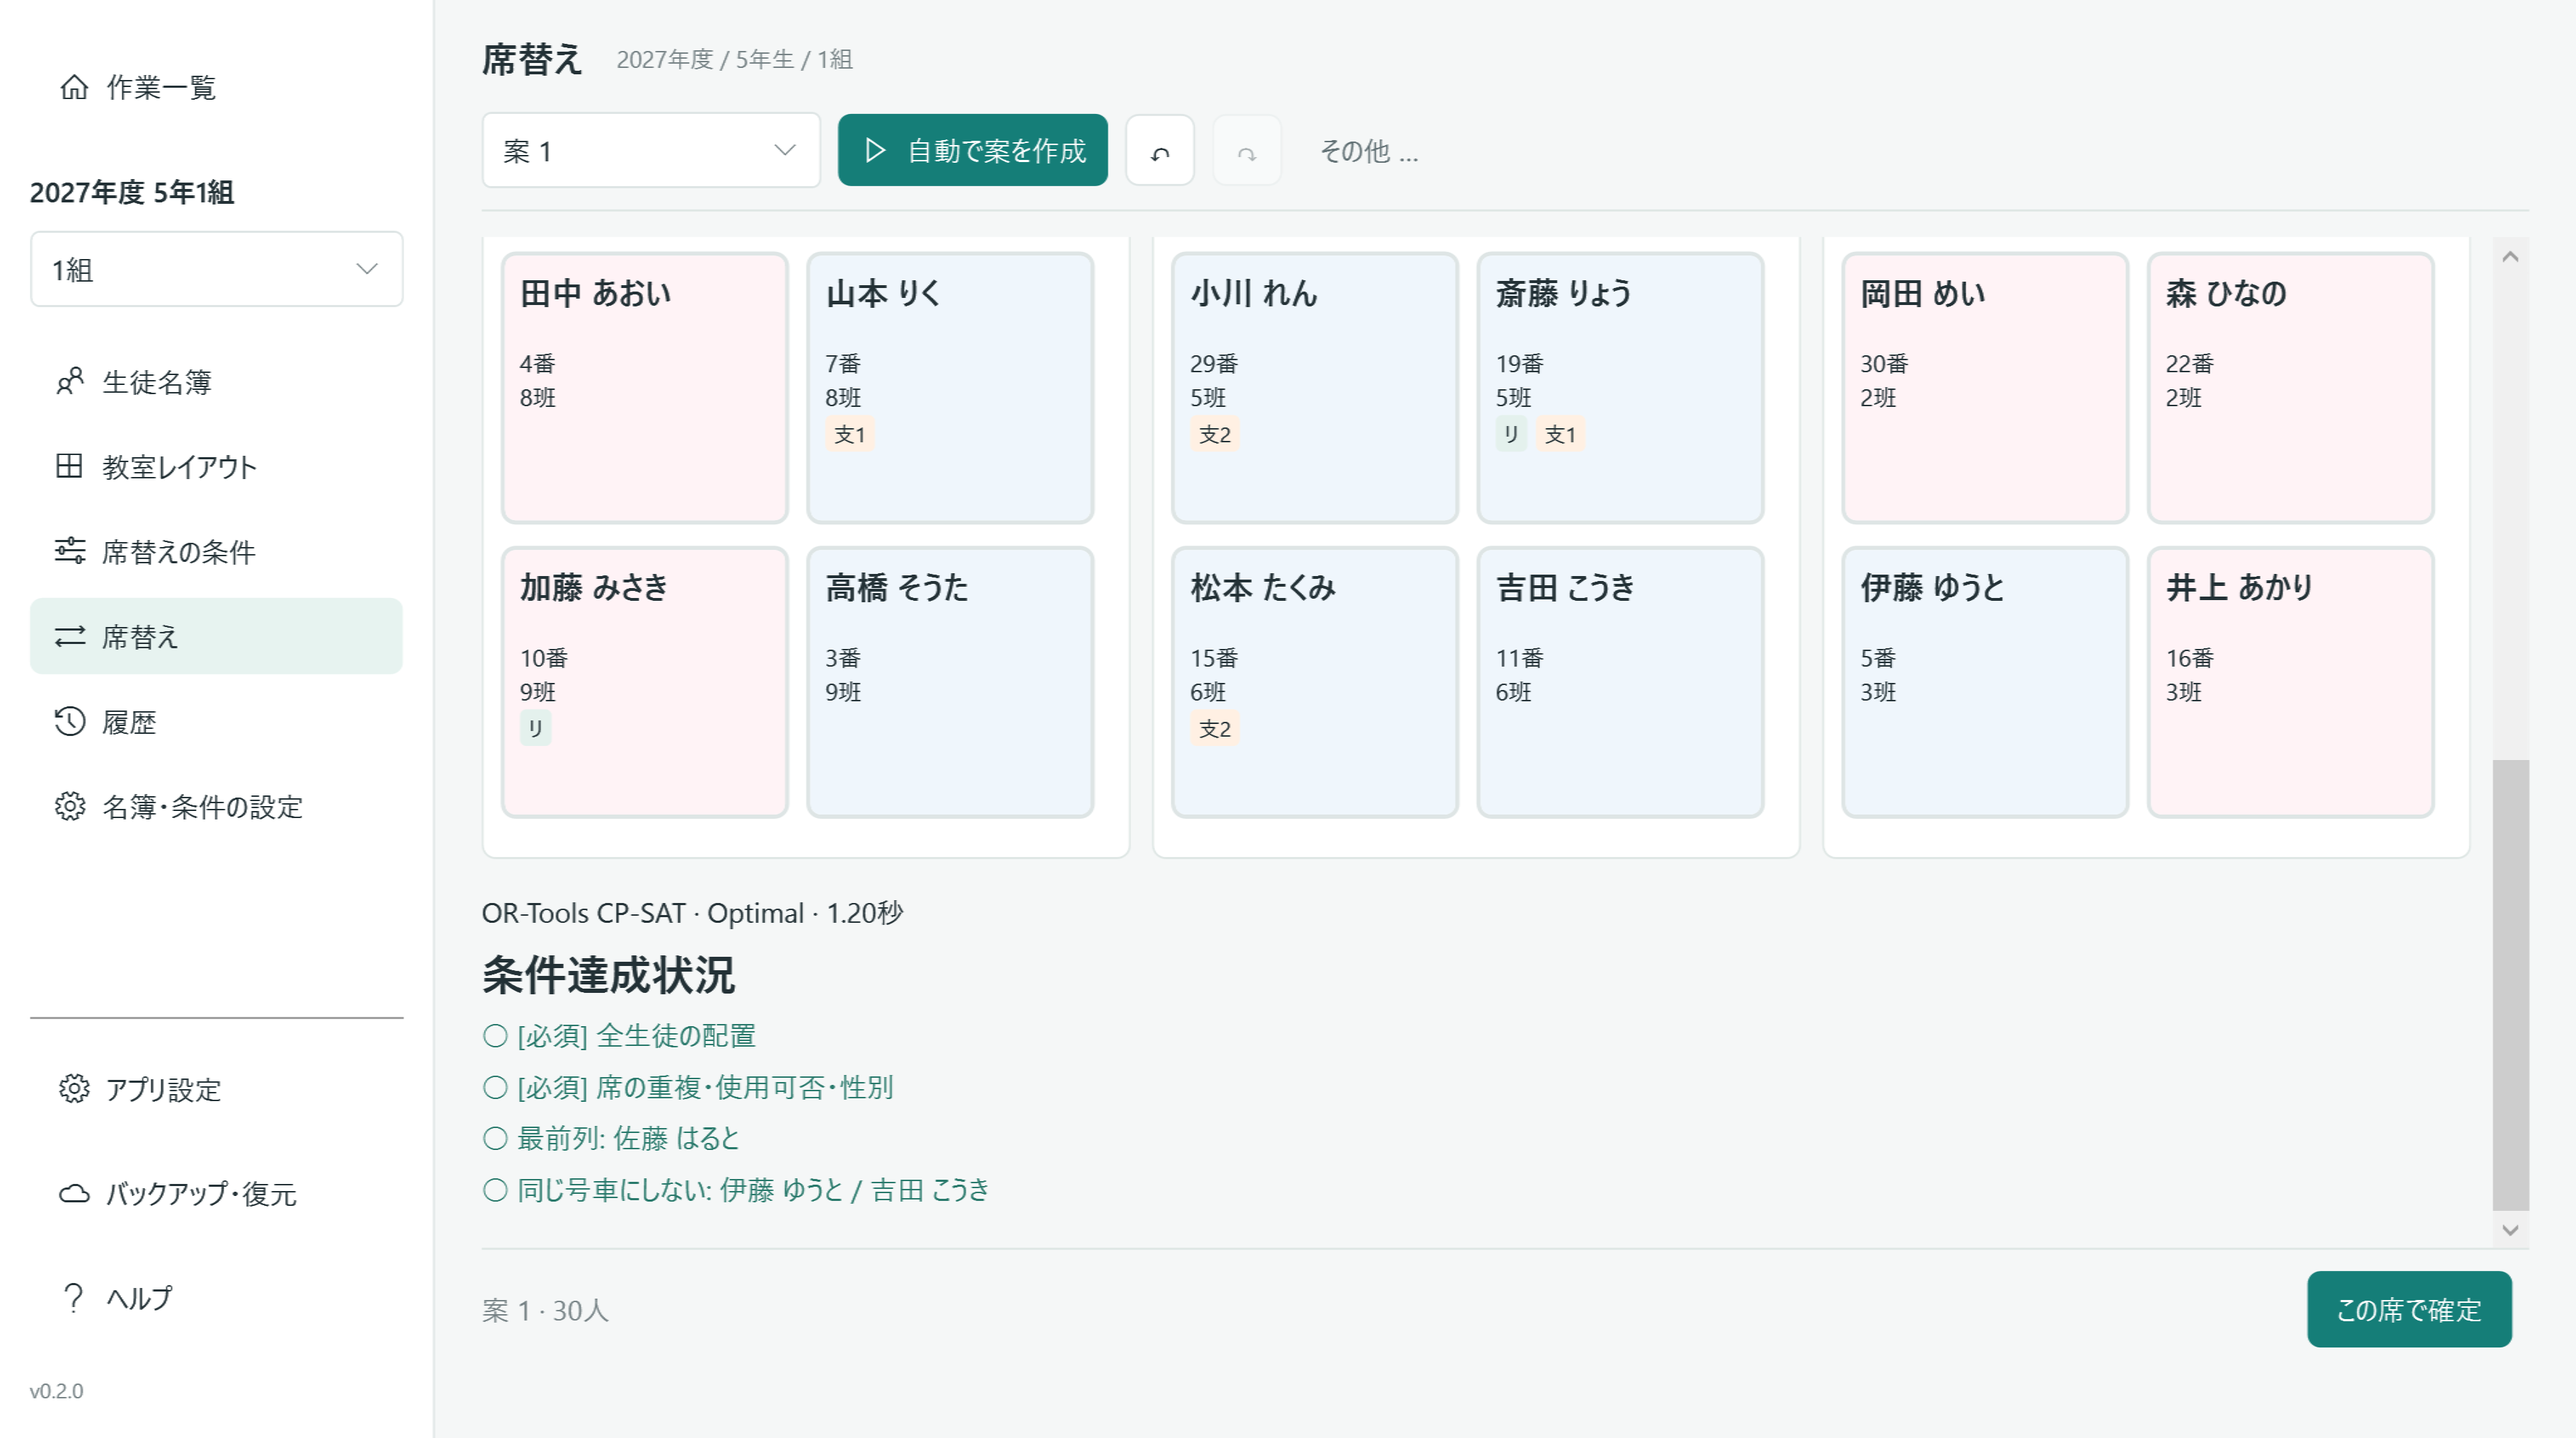This screenshot has height=1438, width=2576.
Task: Expand the 案 1 plan selector
Action: click(x=651, y=150)
